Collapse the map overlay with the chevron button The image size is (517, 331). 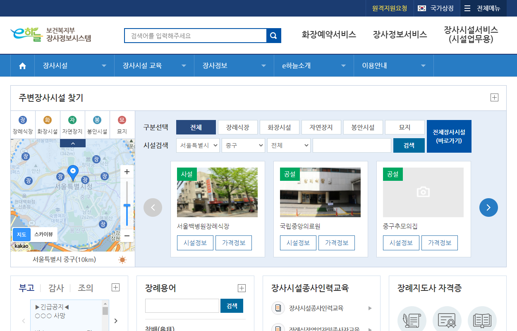73,142
